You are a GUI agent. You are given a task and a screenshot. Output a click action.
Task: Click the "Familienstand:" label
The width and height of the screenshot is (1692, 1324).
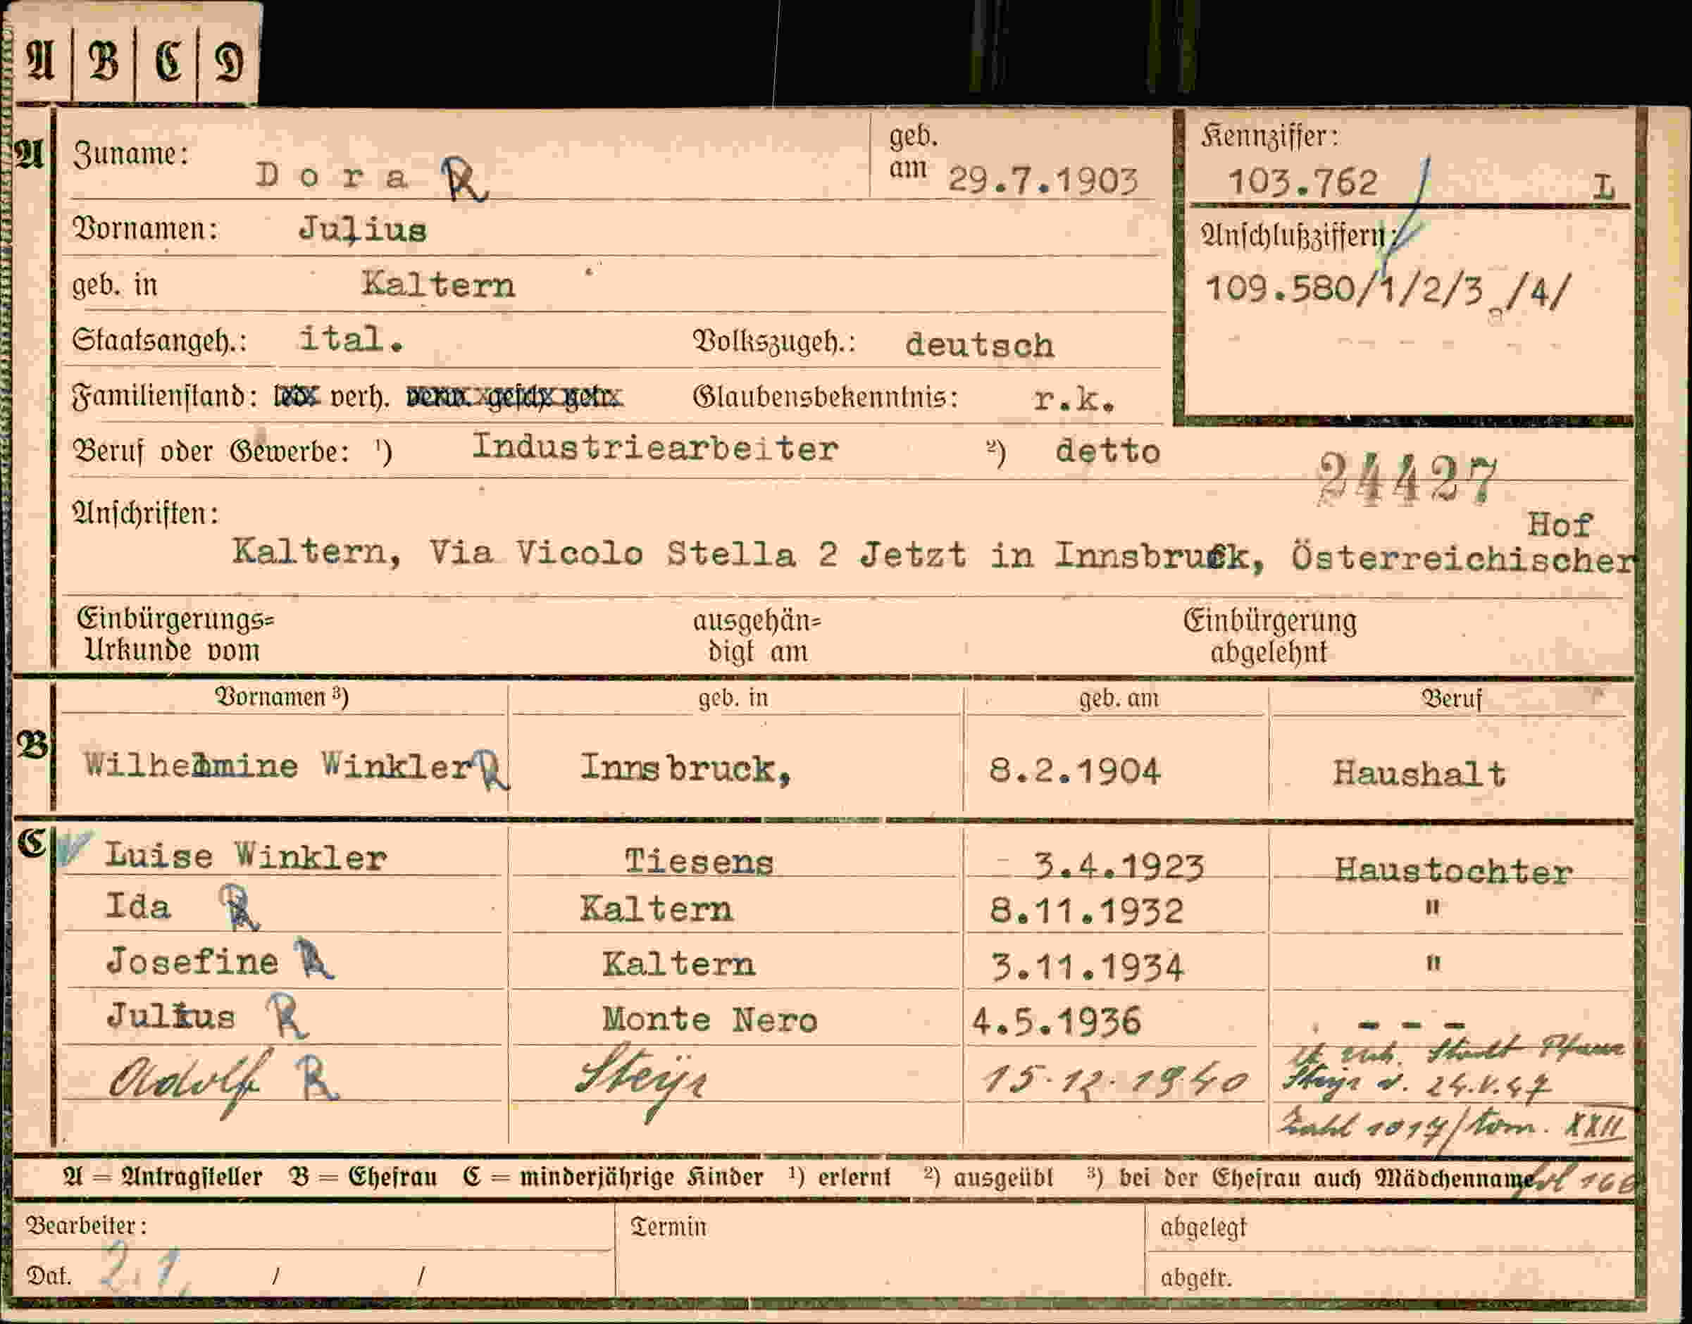165,397
